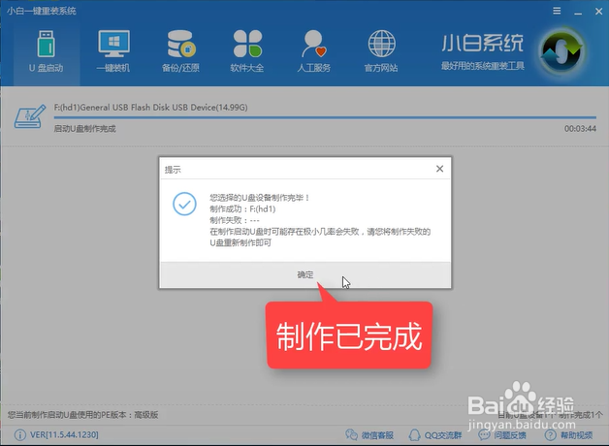Click the VER[11.5.44.1230] version text
This screenshot has width=609, height=446.
pos(64,434)
